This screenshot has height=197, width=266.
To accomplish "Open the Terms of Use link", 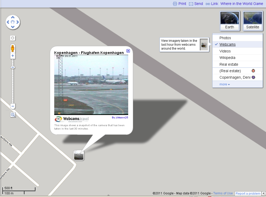I will coord(223,193).
